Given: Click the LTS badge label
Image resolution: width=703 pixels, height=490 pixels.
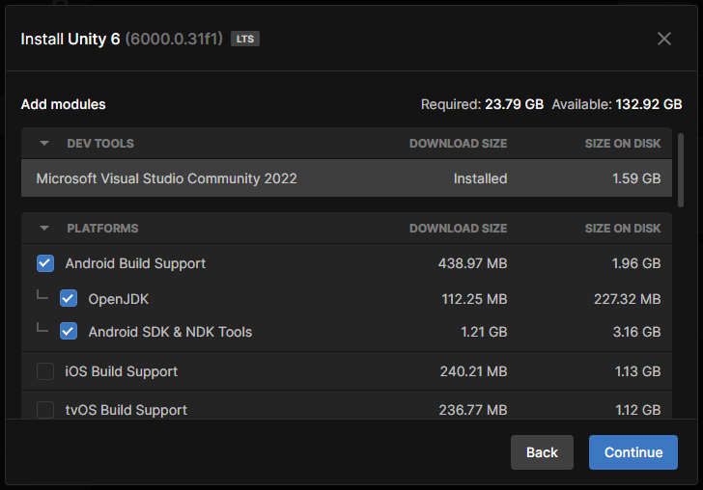Looking at the screenshot, I should pos(245,40).
